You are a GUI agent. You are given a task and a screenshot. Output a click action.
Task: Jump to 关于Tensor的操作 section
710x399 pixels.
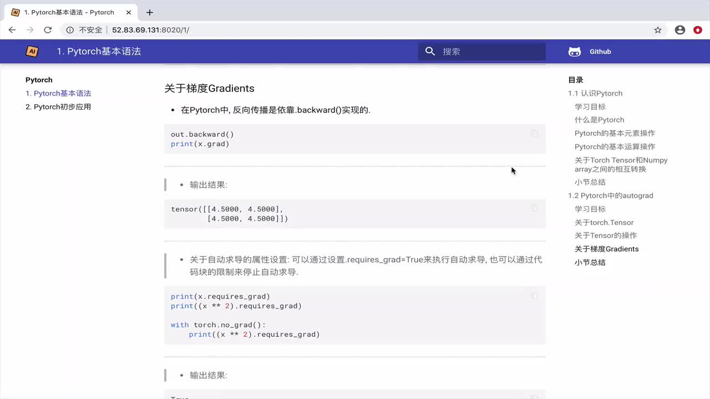(x=606, y=236)
